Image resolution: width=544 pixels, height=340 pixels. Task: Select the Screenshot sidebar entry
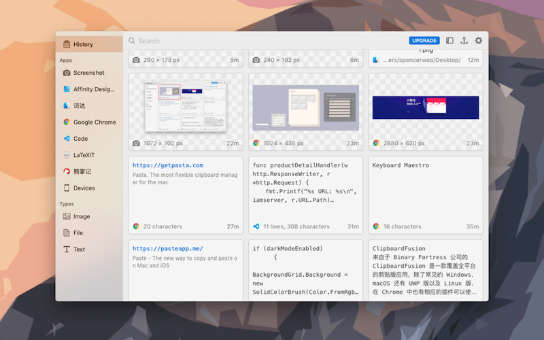click(x=89, y=73)
